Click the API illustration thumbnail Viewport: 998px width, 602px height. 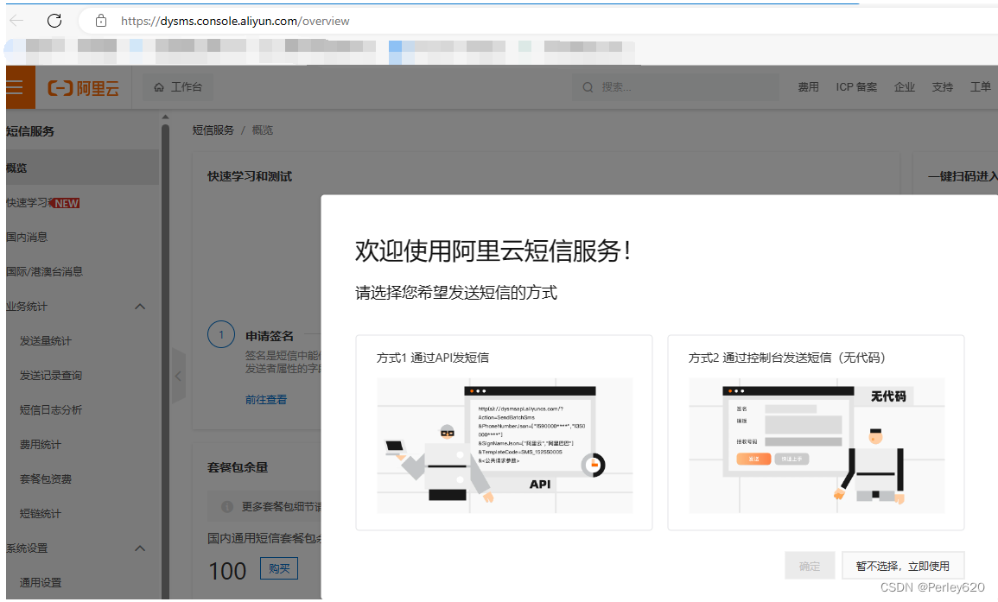(505, 446)
